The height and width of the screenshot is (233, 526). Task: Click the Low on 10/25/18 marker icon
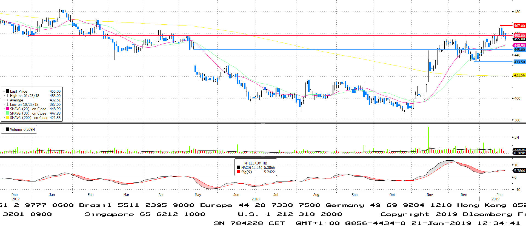(7, 104)
